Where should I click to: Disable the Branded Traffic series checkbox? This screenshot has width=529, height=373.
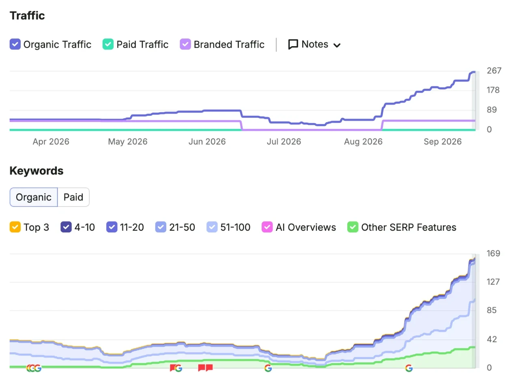pos(185,44)
